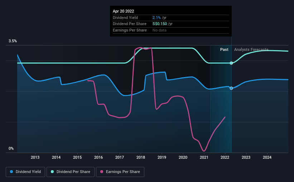
Task: Select the 2013 label on the x-axis
Action: (35, 157)
